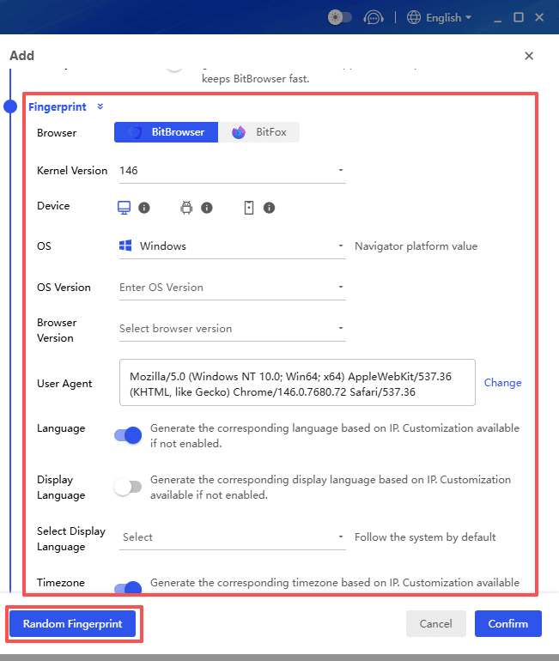The width and height of the screenshot is (559, 661).
Task: Open the Kernel Version dropdown
Action: tap(233, 171)
